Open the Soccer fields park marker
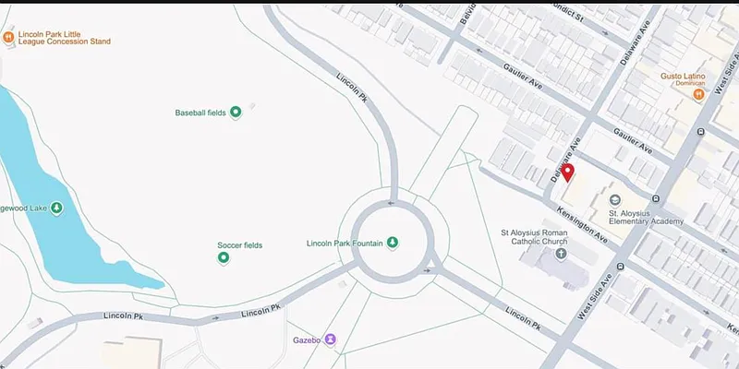Screen dimensions: 739x369 (x=223, y=257)
